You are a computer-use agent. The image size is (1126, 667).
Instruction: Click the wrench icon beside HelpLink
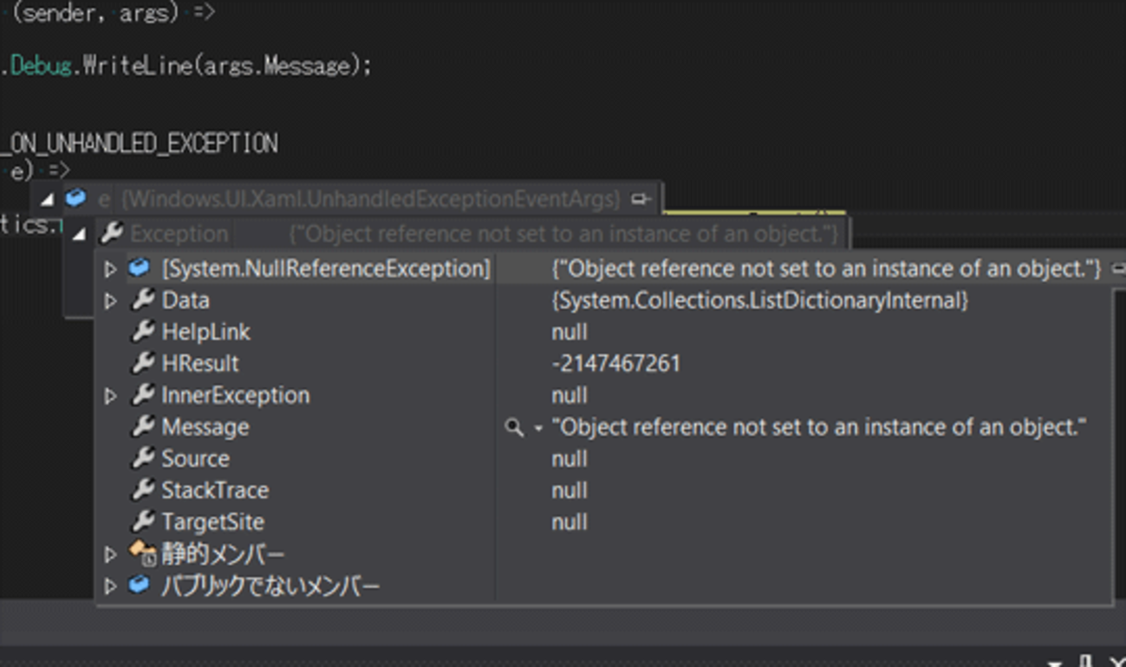coord(142,332)
